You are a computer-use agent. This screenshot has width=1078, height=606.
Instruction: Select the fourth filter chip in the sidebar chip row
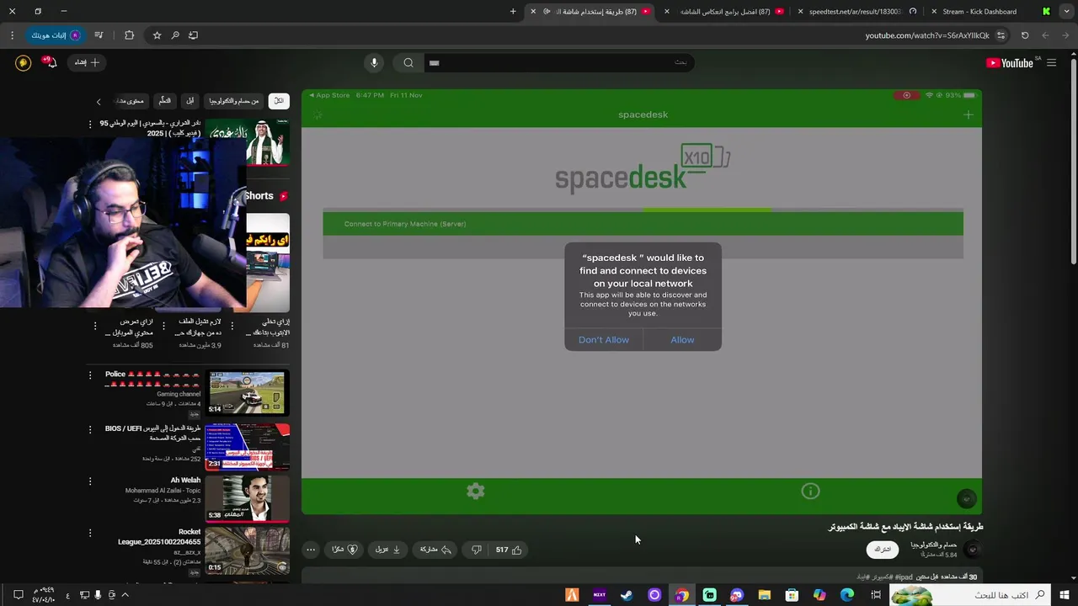[165, 101]
